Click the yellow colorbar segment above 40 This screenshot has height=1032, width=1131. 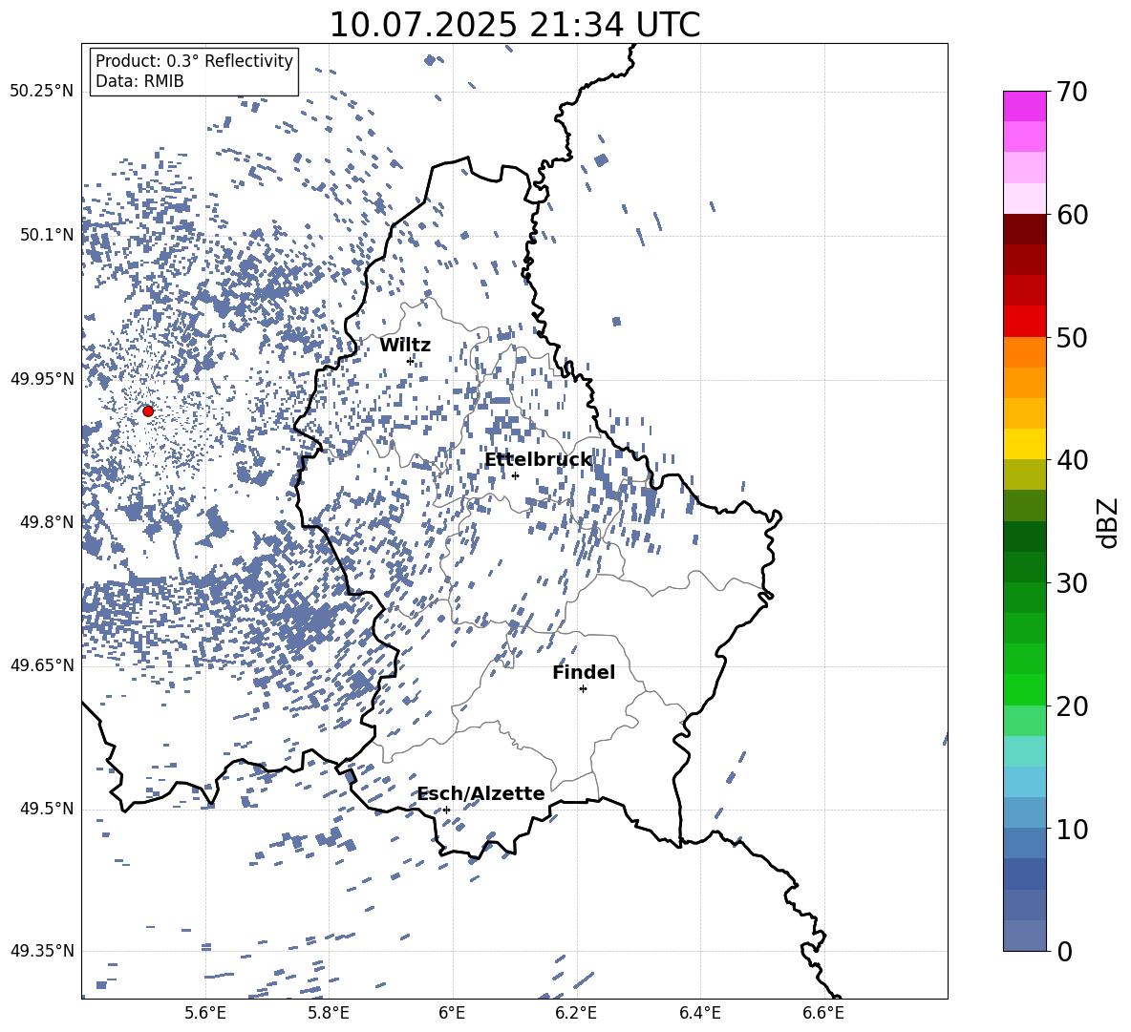(x=1024, y=445)
